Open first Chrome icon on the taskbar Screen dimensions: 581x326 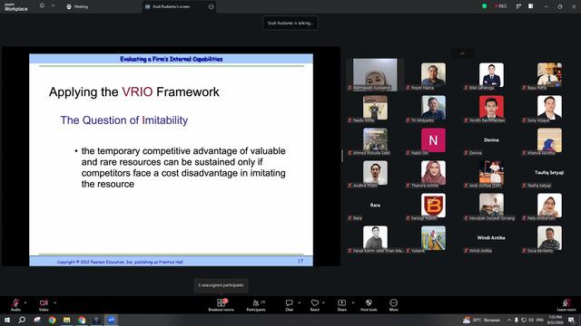click(x=52, y=320)
